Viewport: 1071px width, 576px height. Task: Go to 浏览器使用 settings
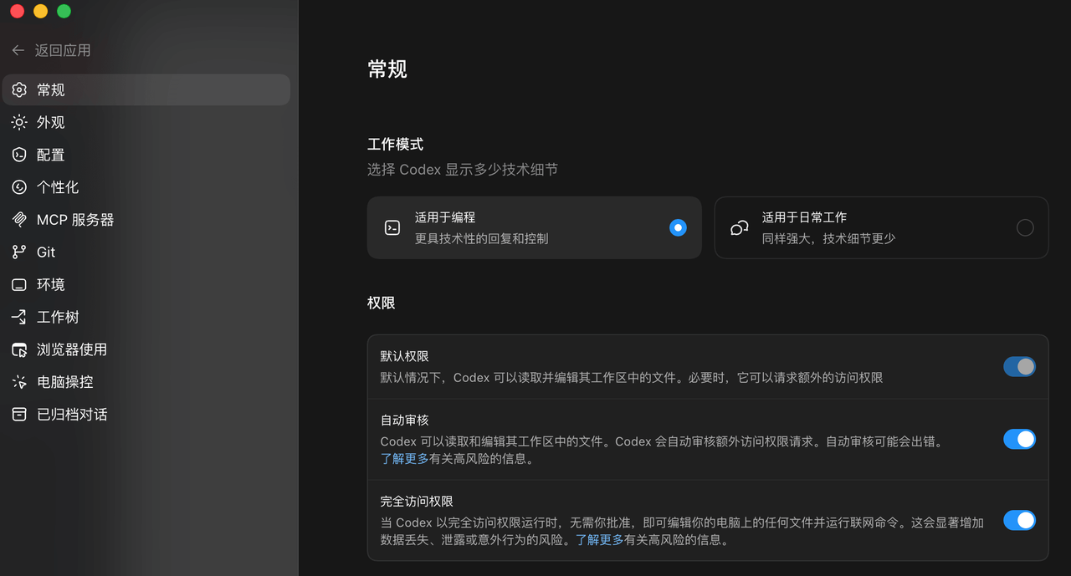click(146, 349)
